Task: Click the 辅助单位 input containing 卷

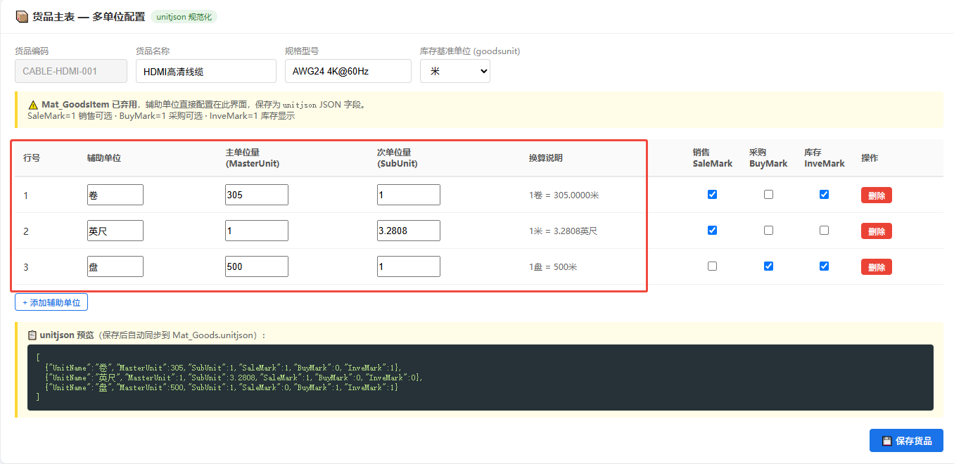Action: tap(115, 195)
